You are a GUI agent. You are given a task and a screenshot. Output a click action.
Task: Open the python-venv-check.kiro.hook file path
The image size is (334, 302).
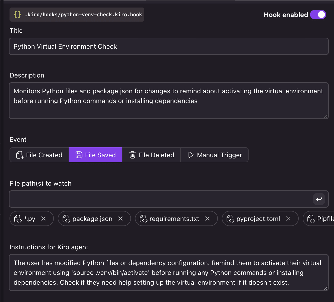(83, 15)
